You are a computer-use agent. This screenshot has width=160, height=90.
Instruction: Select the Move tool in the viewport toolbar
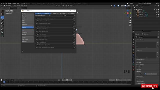pyautogui.click(x=2, y=17)
